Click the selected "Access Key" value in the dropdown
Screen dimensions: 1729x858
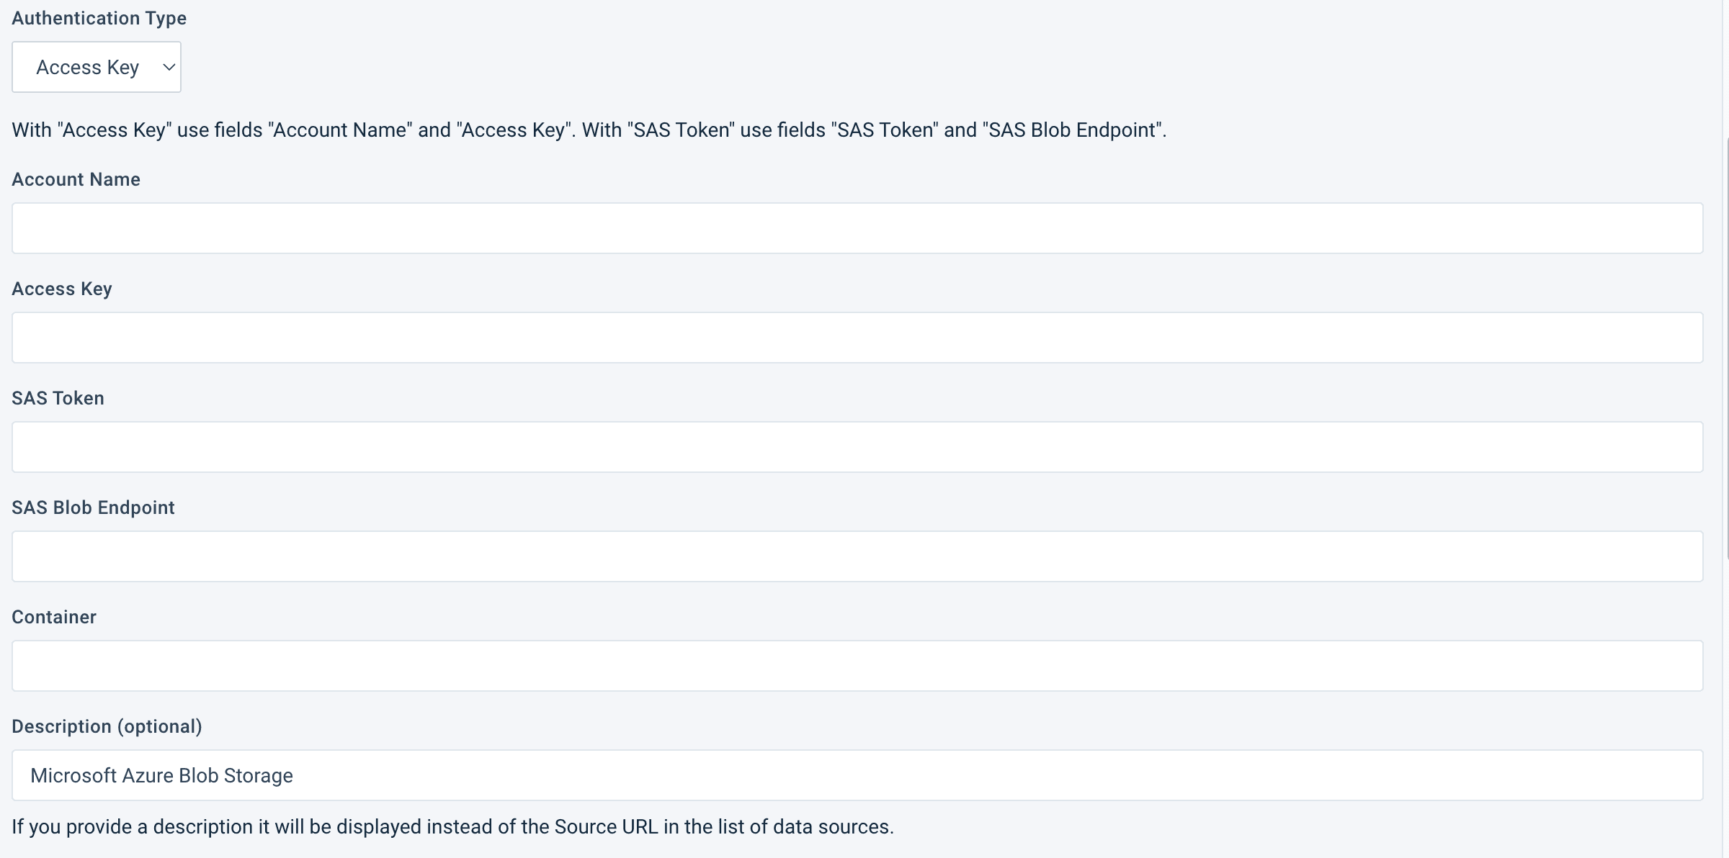click(x=87, y=67)
